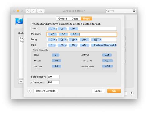The image size is (148, 113).
Task: Go back with the toolbar back arrow
Action: point(28,11)
